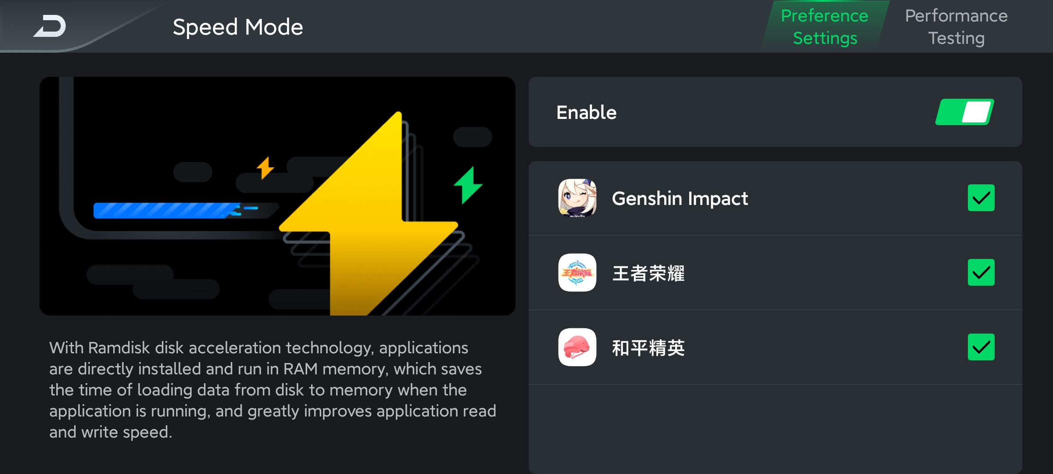The image size is (1053, 474).
Task: Click the 王者荣耀 text label
Action: pyautogui.click(x=648, y=273)
